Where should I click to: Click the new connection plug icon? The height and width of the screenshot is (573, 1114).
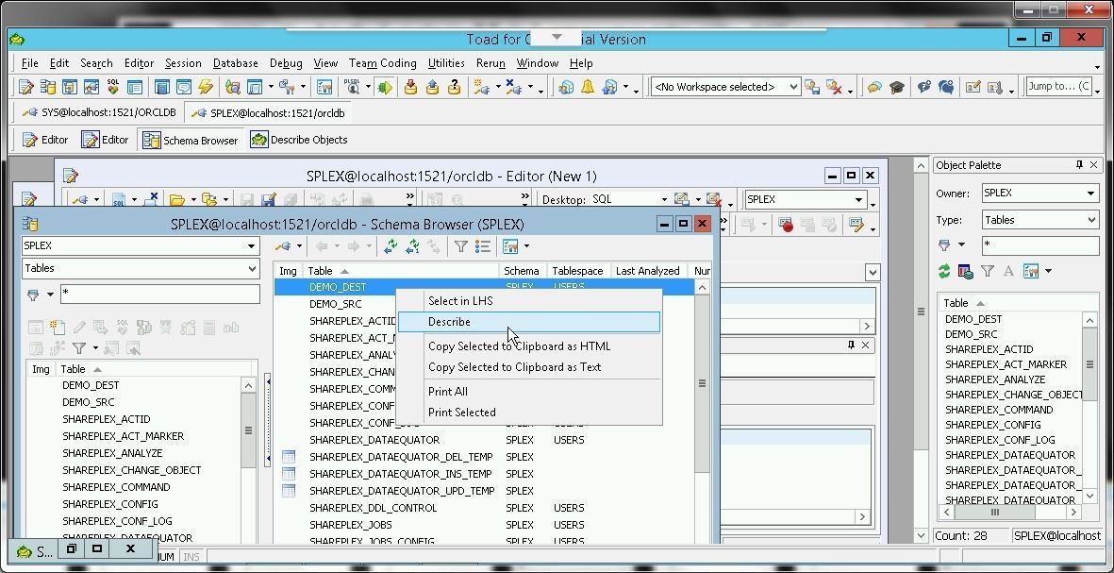(x=481, y=87)
